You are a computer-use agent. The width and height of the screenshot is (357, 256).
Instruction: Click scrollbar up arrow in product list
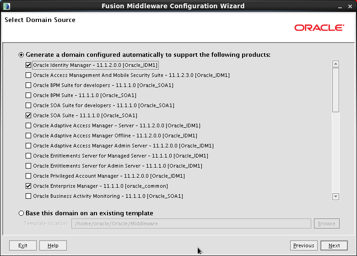pyautogui.click(x=335, y=64)
